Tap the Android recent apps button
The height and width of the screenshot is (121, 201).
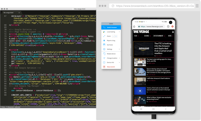[x=141, y=109]
